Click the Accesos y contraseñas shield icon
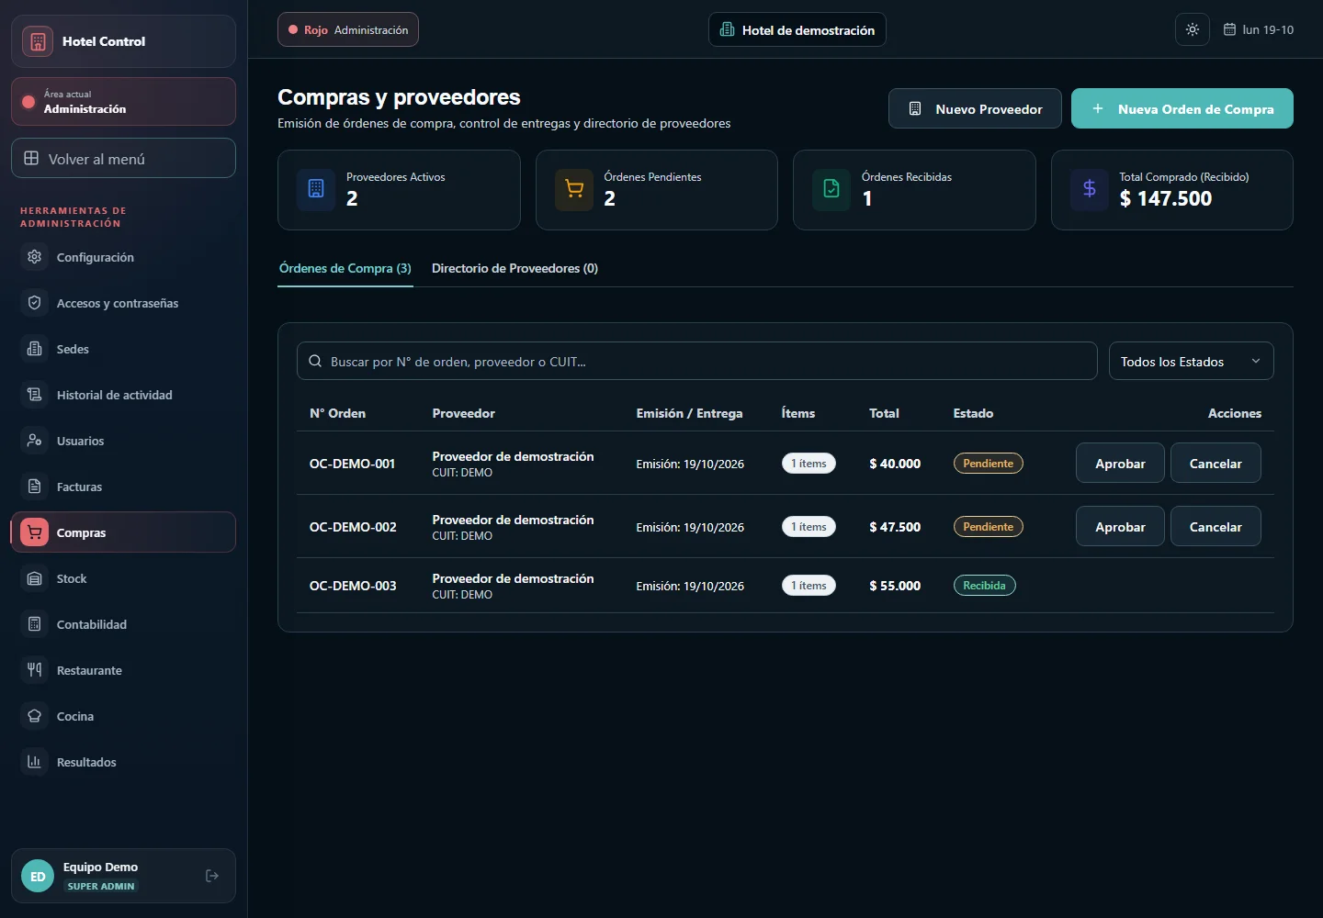The width and height of the screenshot is (1323, 918). [x=34, y=303]
